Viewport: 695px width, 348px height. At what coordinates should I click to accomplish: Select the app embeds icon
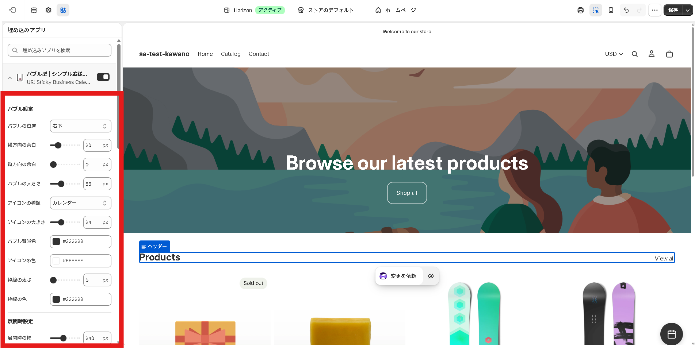click(63, 10)
